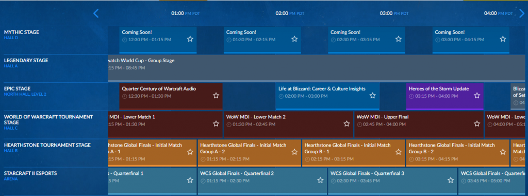Screen dimensions: 528x196
Task: Advance schedule with right chevron arrow
Action: point(522,13)
